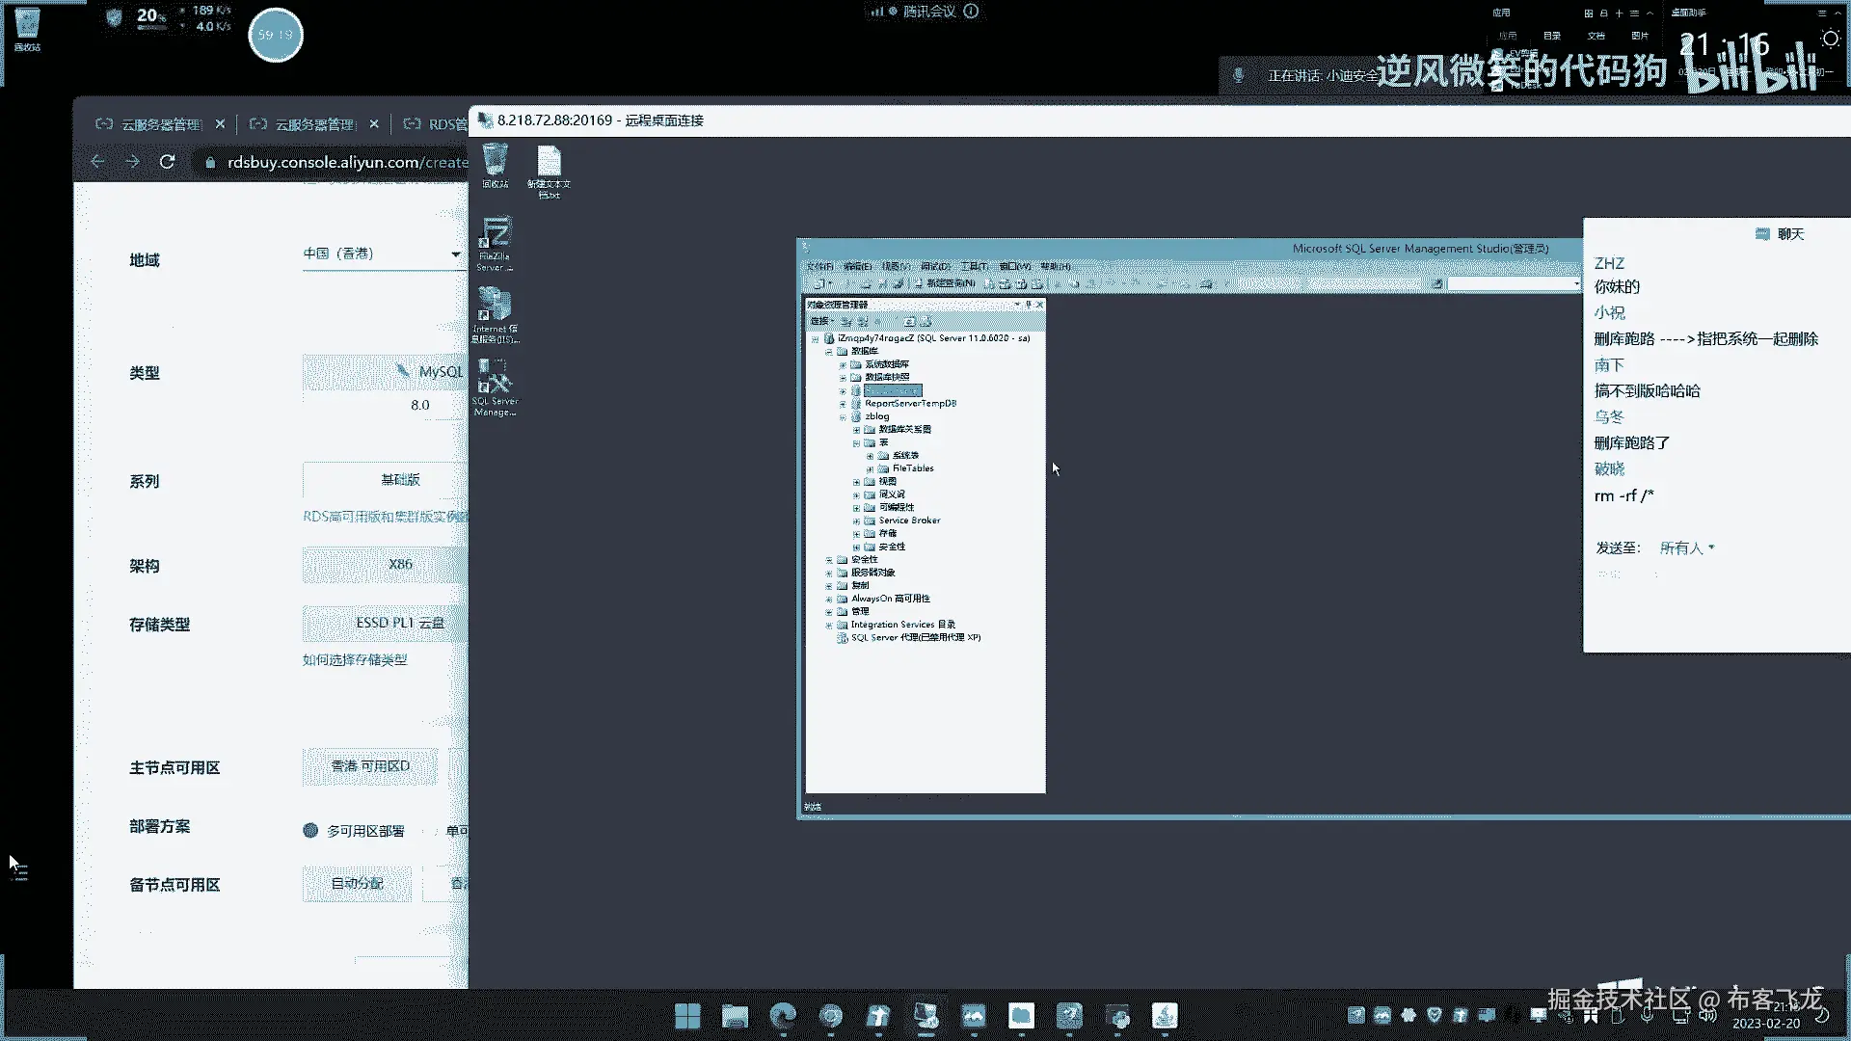Open the Tools menu in SSMS
The width and height of the screenshot is (1851, 1041).
pos(974,266)
